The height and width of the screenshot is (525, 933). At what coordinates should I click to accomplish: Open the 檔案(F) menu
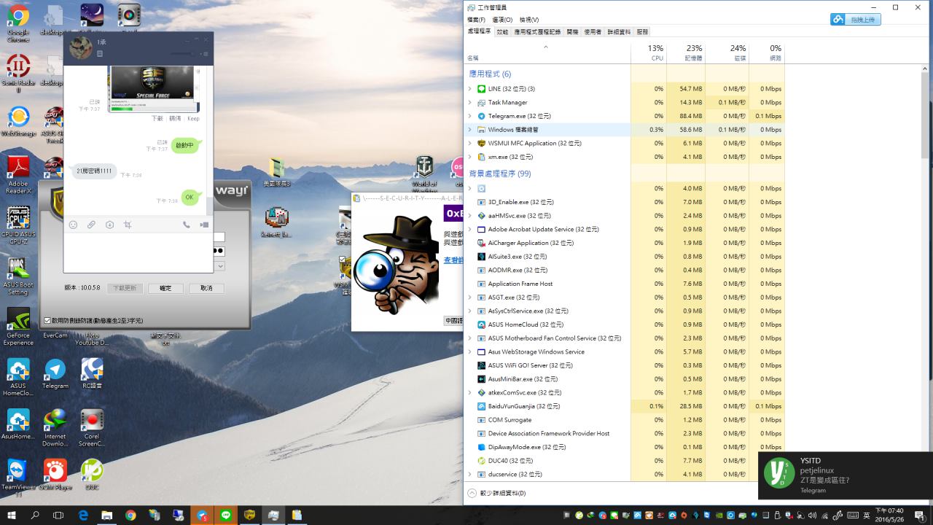[476, 20]
